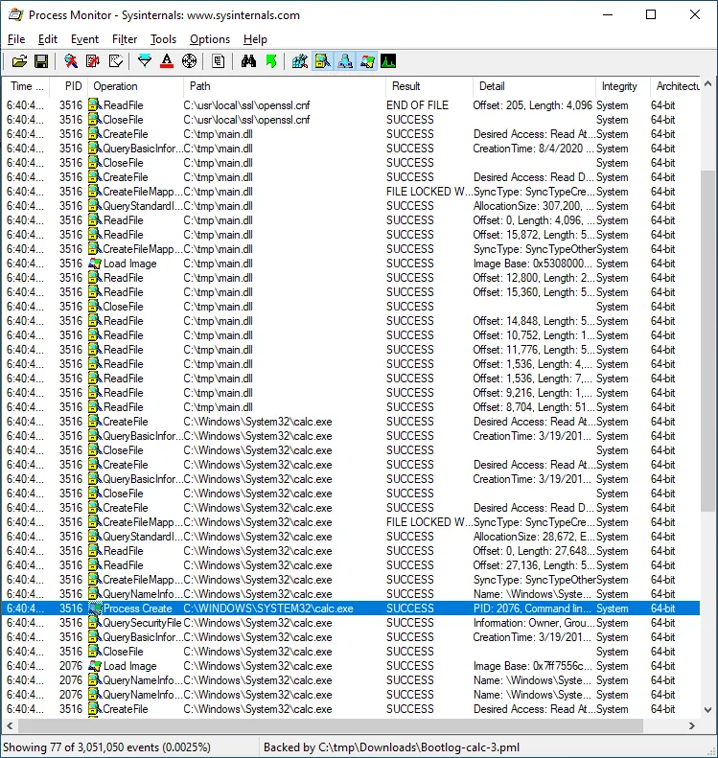
Task: Click the Process Monitor title bar icon
Action: coord(16,15)
